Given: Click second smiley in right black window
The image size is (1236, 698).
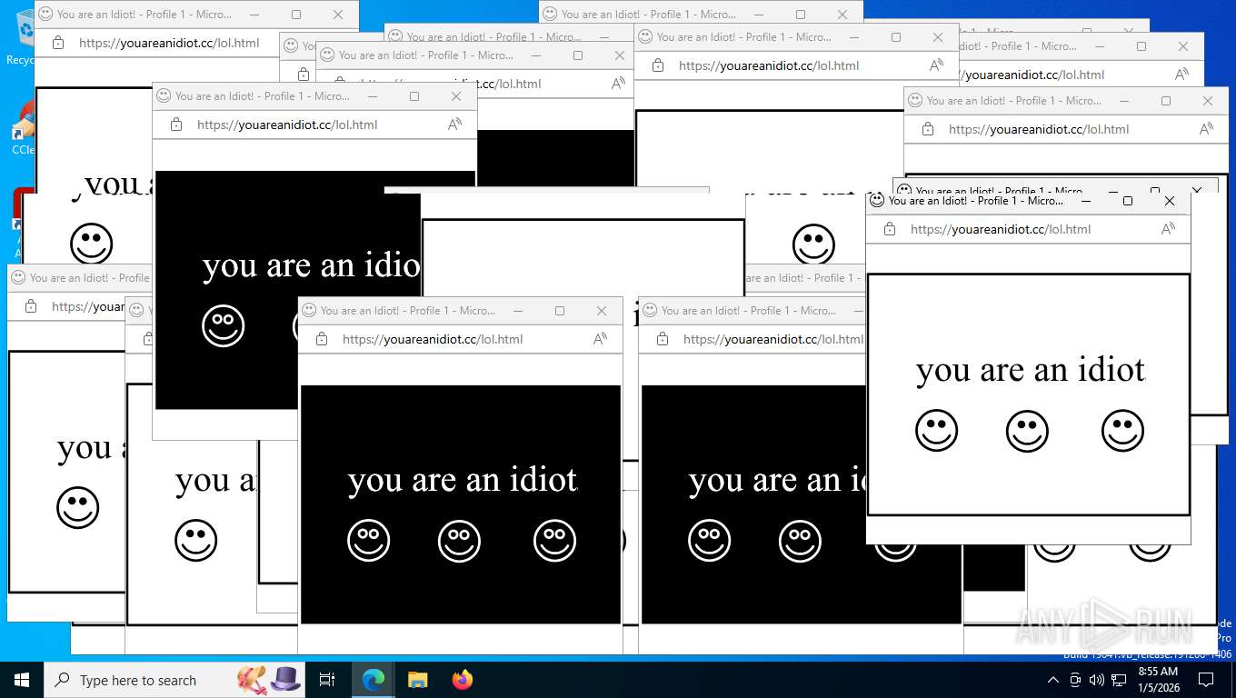Looking at the screenshot, I should tap(800, 541).
